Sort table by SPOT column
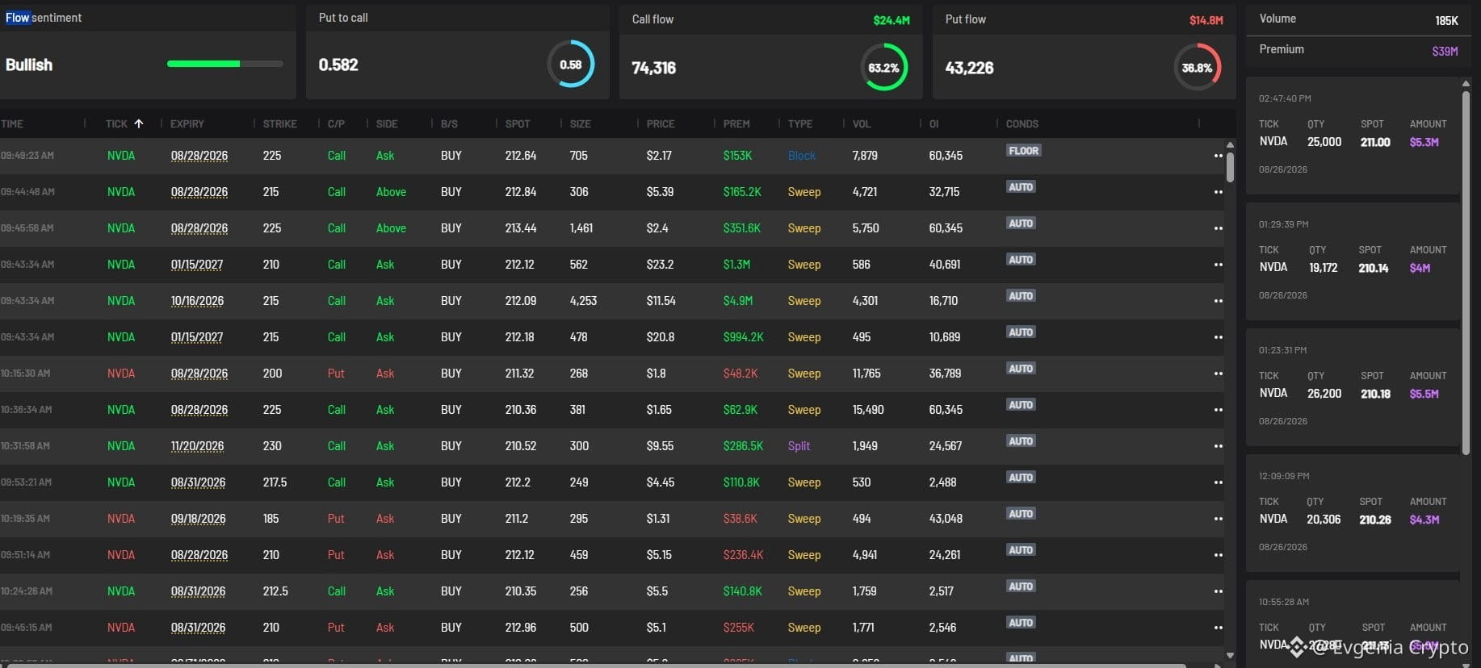 518,123
